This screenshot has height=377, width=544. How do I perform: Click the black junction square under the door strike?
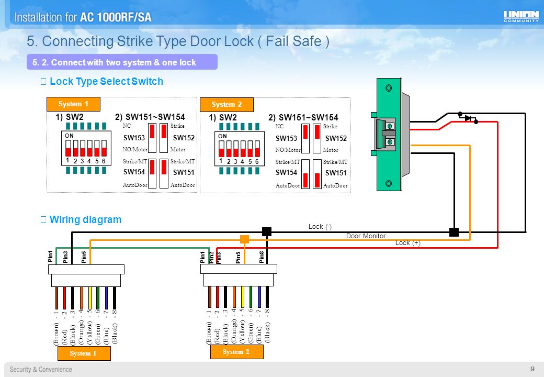coord(454,232)
